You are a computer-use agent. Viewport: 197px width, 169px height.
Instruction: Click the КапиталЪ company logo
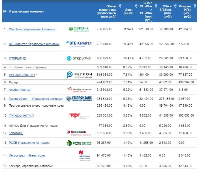(79, 133)
